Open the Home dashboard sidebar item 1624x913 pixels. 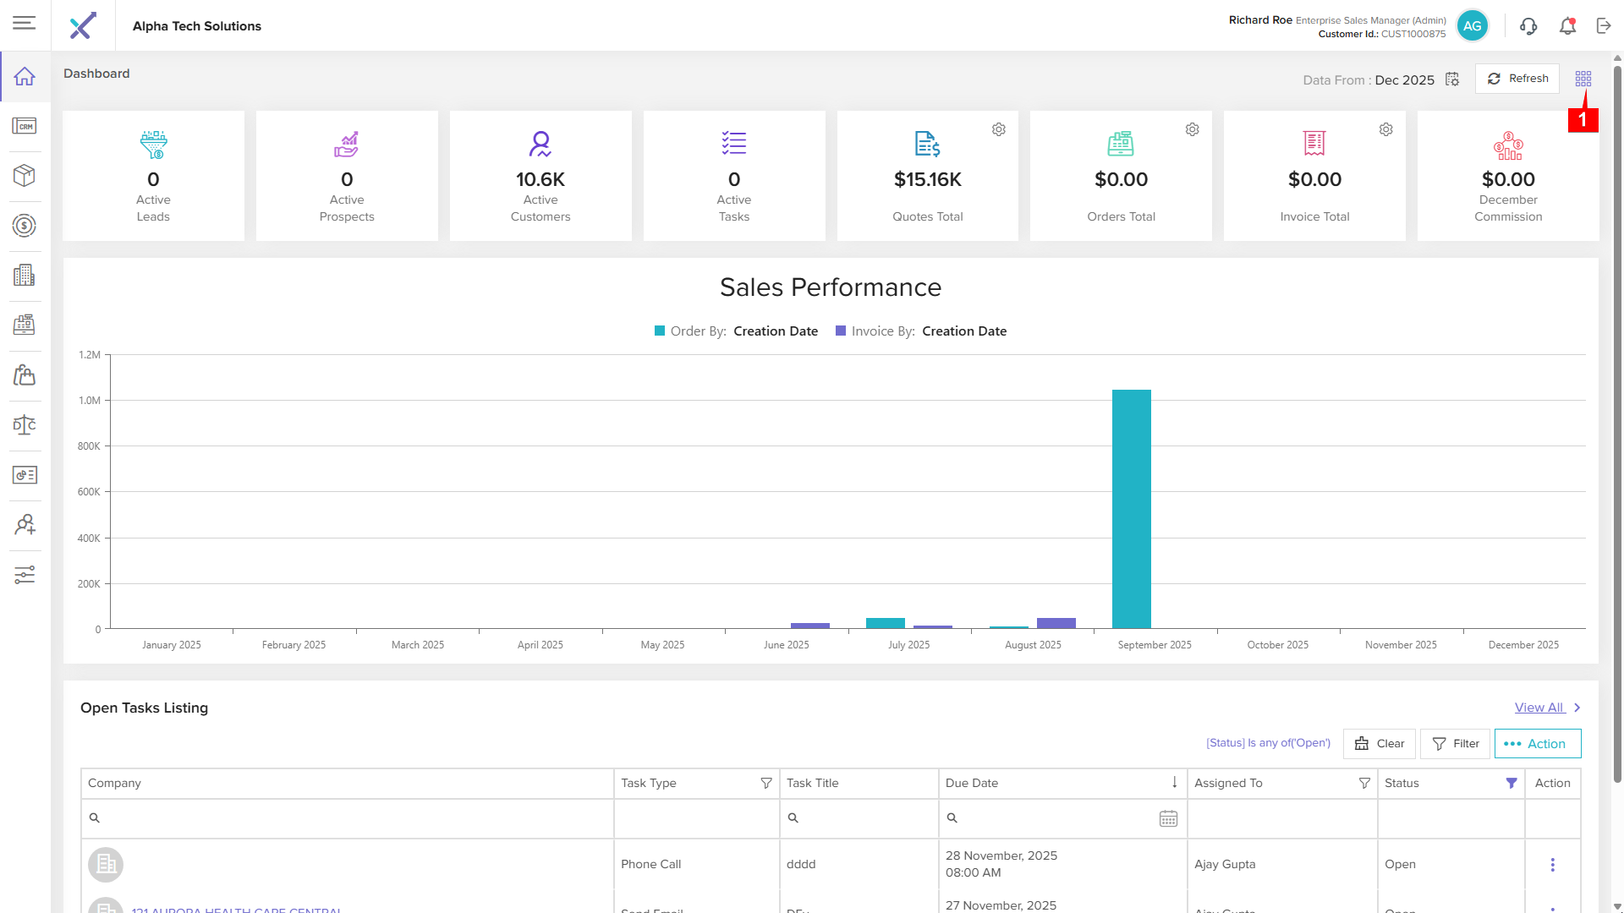(x=25, y=76)
